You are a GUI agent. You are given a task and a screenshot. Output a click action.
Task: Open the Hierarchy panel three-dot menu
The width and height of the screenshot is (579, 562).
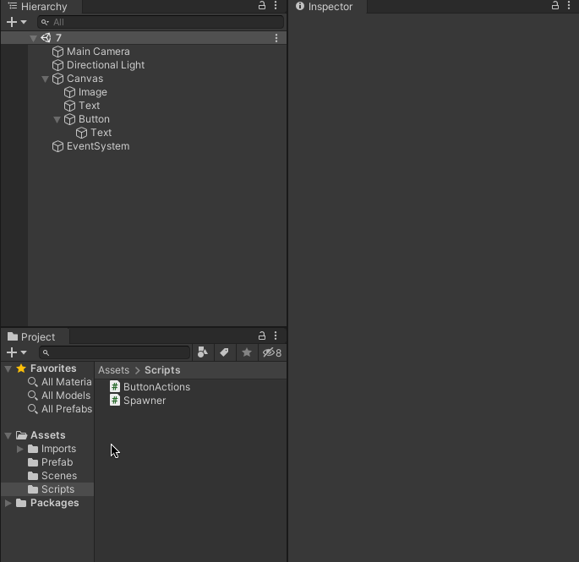(276, 6)
